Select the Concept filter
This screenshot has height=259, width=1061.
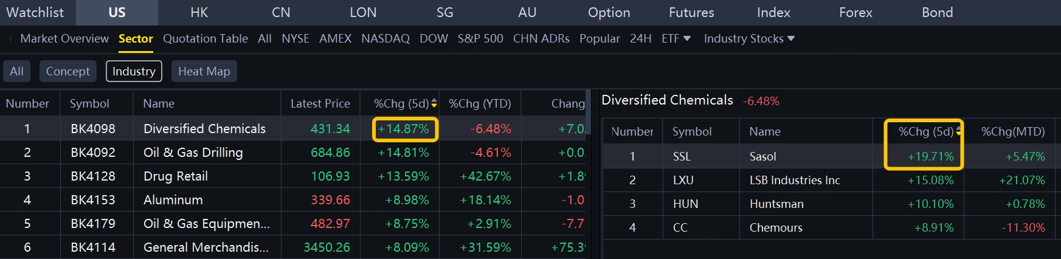(67, 71)
